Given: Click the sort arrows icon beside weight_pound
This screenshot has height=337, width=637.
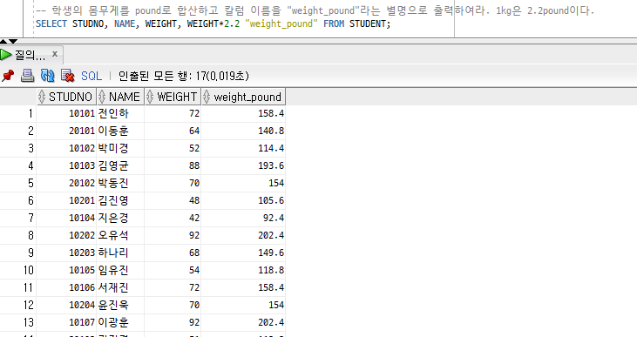Looking at the screenshot, I should pos(207,97).
